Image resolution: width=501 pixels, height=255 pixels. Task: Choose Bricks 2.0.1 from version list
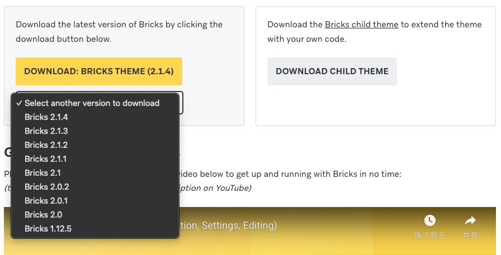tap(95, 201)
